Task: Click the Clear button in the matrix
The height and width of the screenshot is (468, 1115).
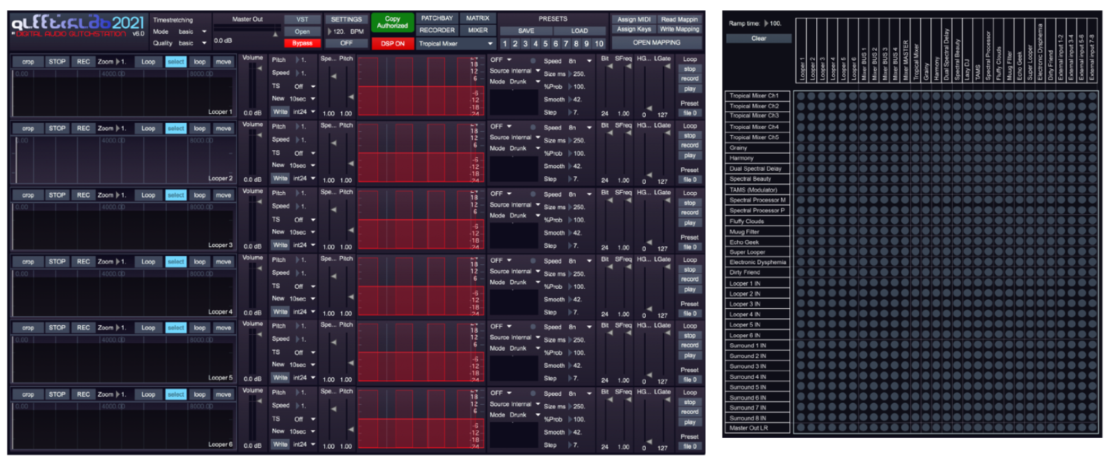Action: tap(758, 38)
